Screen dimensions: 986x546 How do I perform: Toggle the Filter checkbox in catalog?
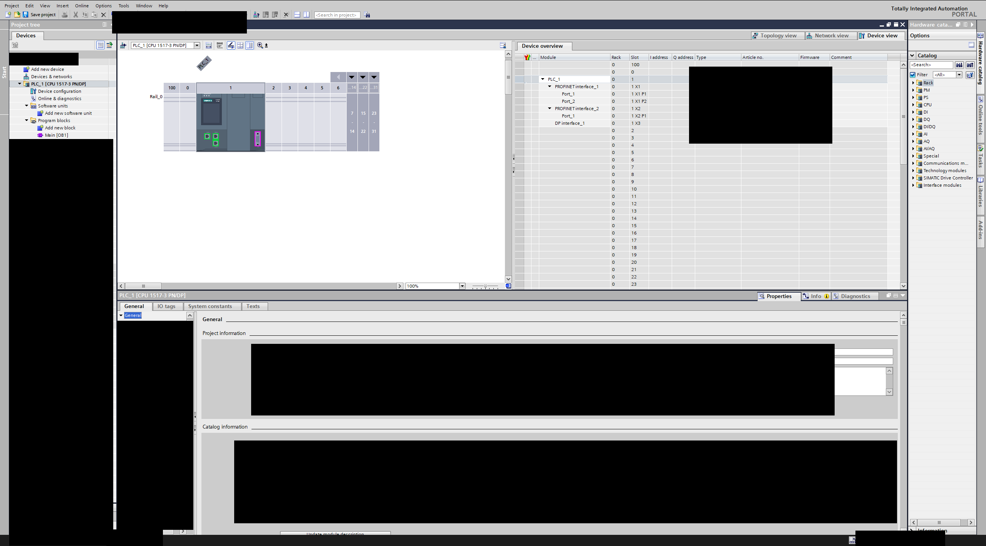pos(913,75)
